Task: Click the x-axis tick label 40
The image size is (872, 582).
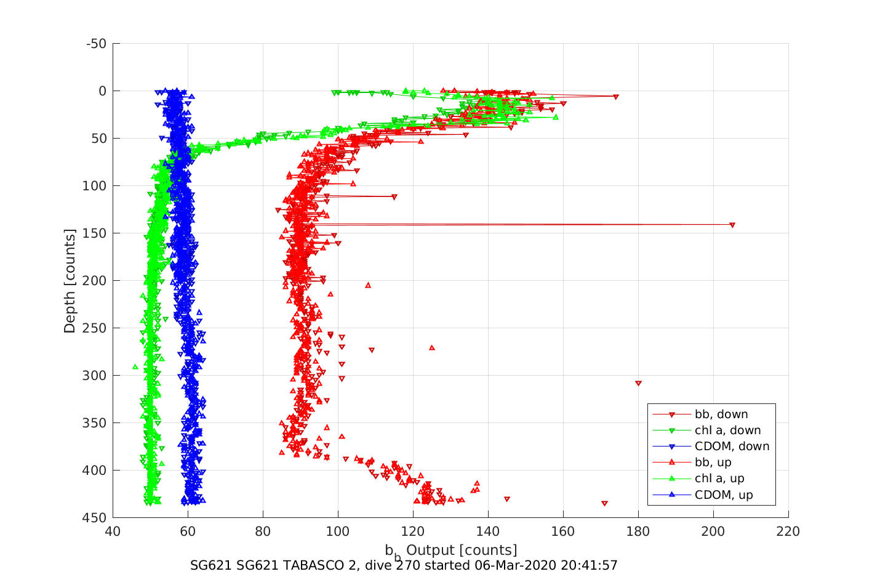Action: 113,531
